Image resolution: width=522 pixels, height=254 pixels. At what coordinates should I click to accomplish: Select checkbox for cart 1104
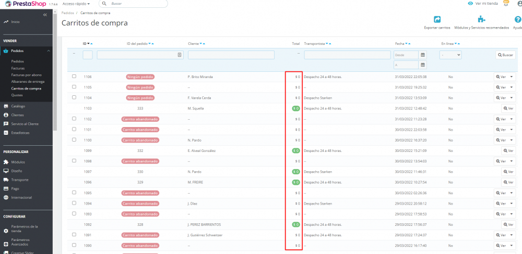[x=74, y=97]
